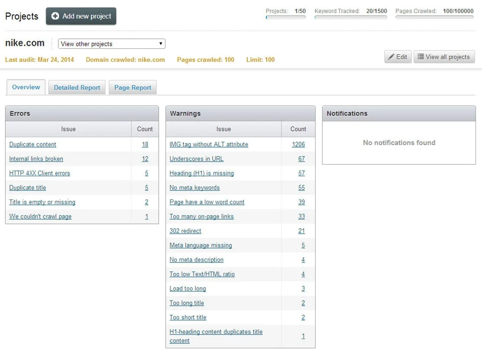Viewport: 482px width, 352px height.
Task: Open Too many on-page links warning
Action: pos(201,216)
